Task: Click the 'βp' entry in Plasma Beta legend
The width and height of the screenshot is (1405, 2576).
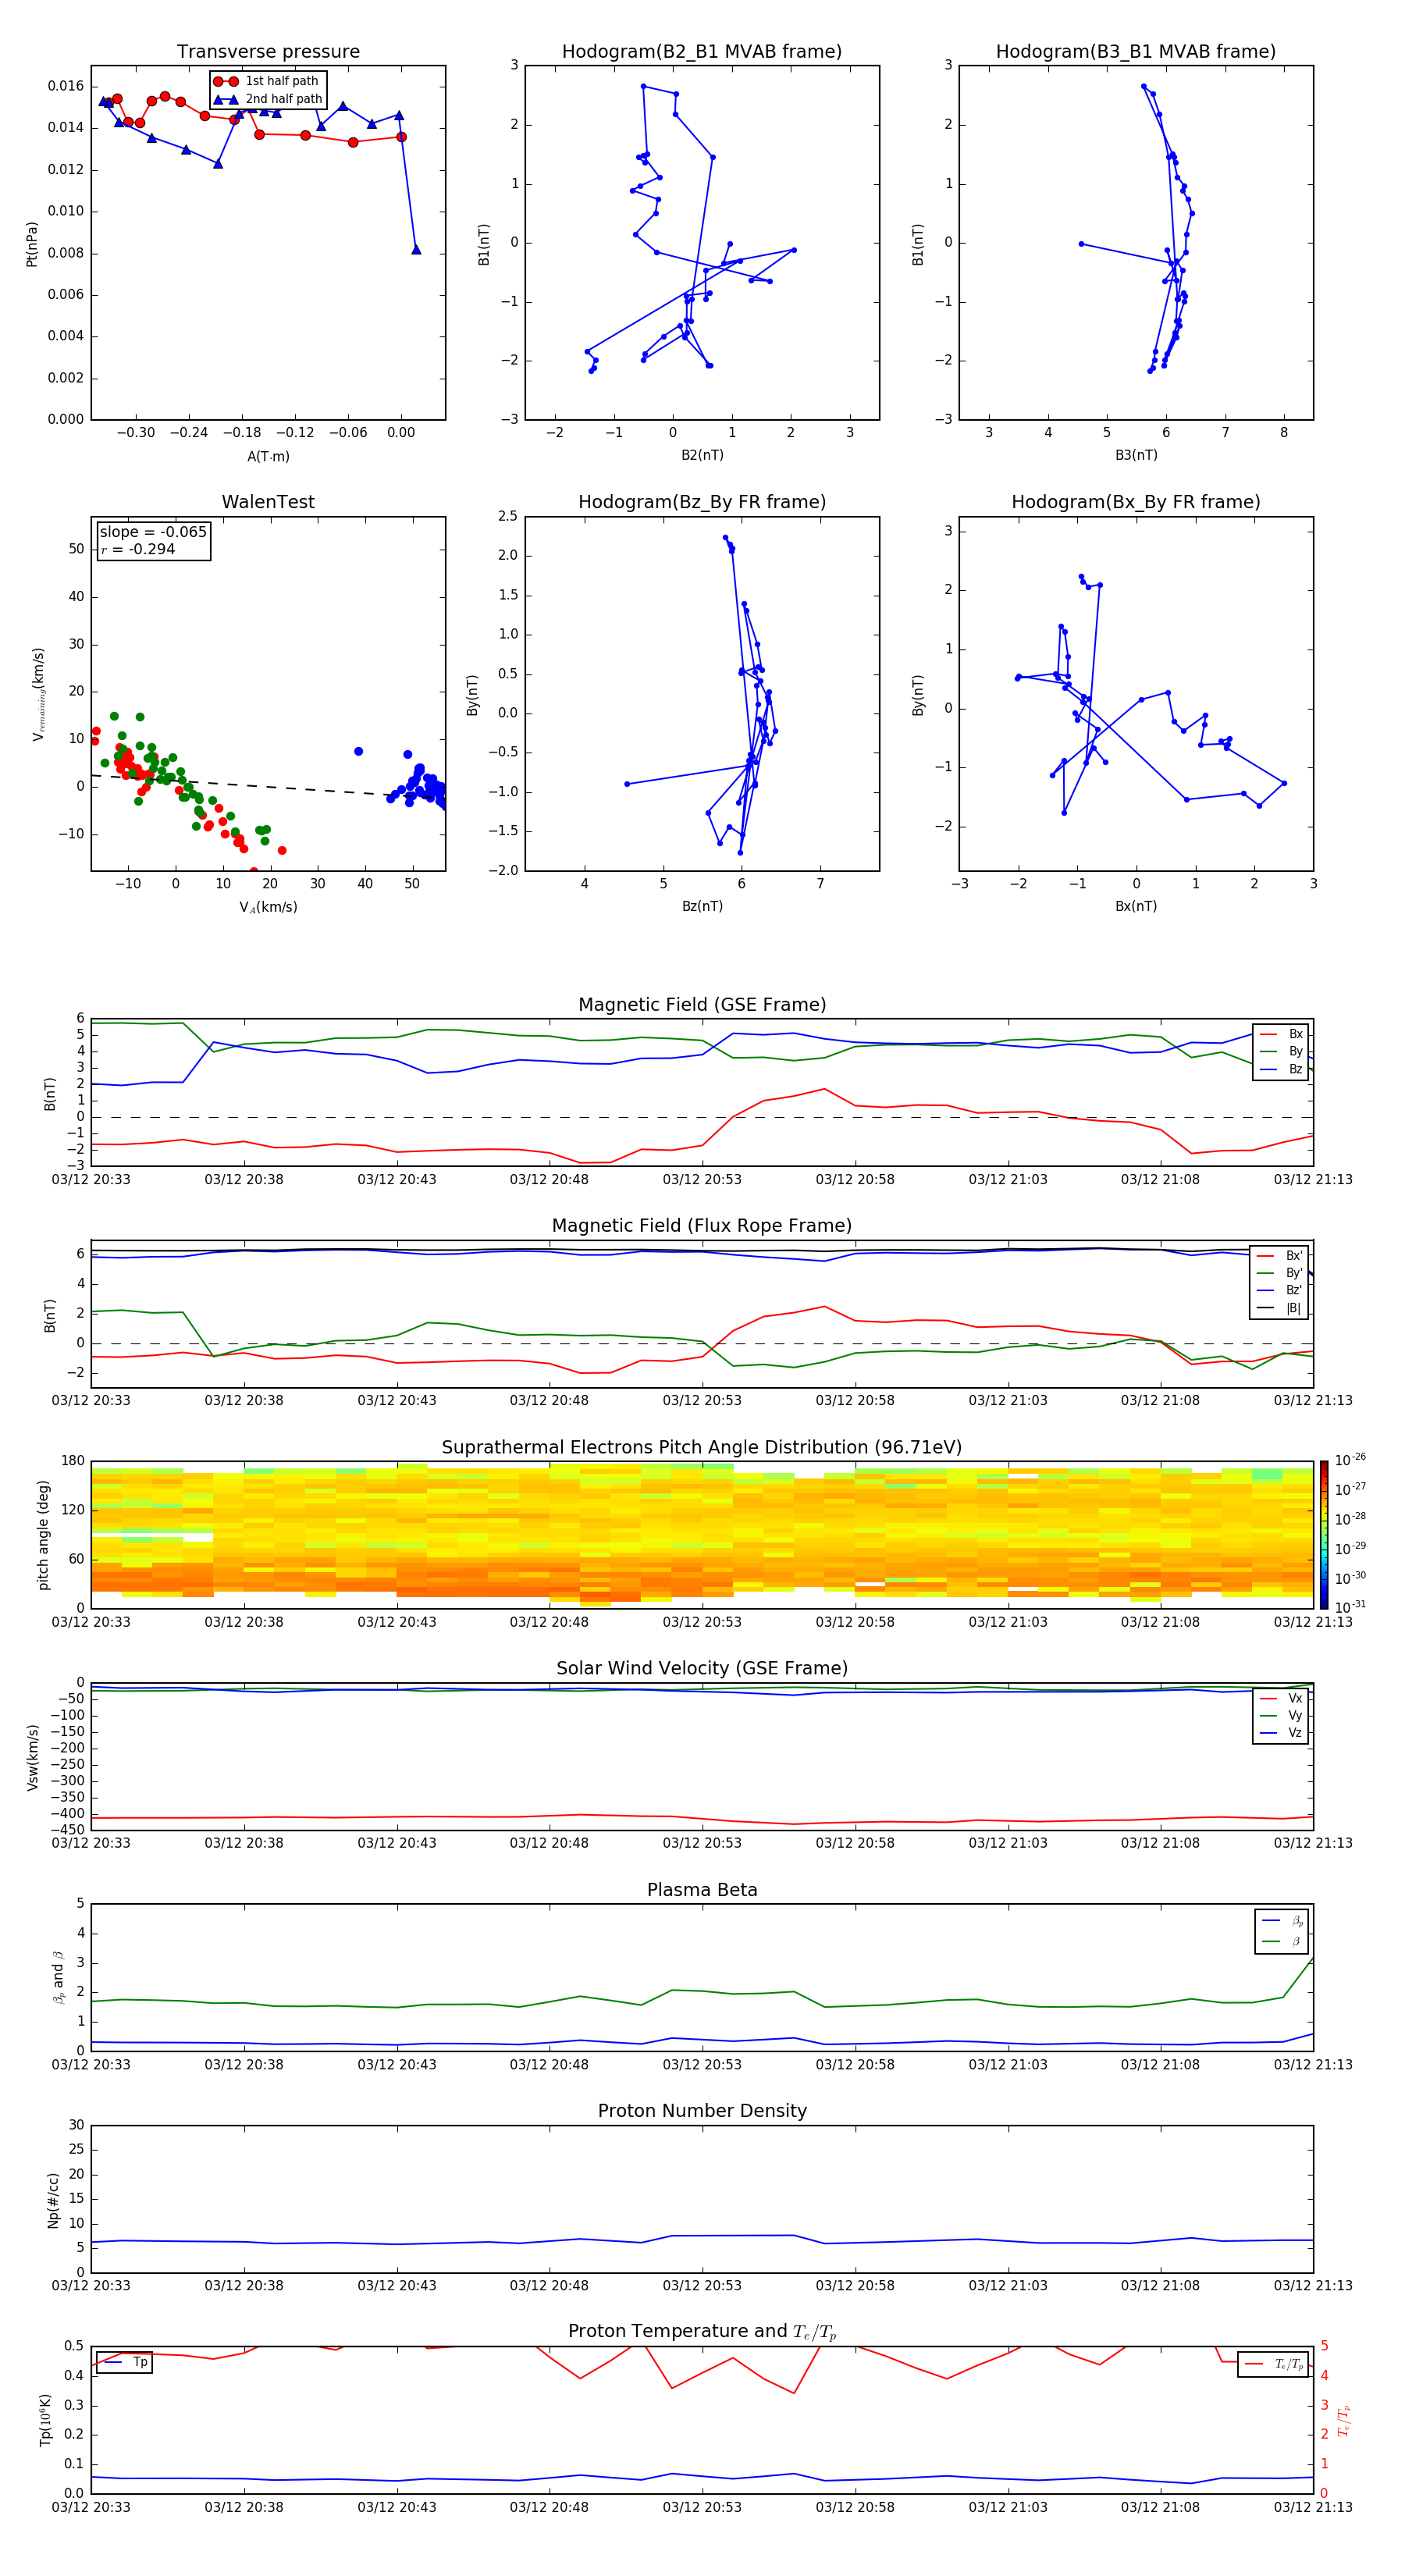Action: pyautogui.click(x=1283, y=1920)
